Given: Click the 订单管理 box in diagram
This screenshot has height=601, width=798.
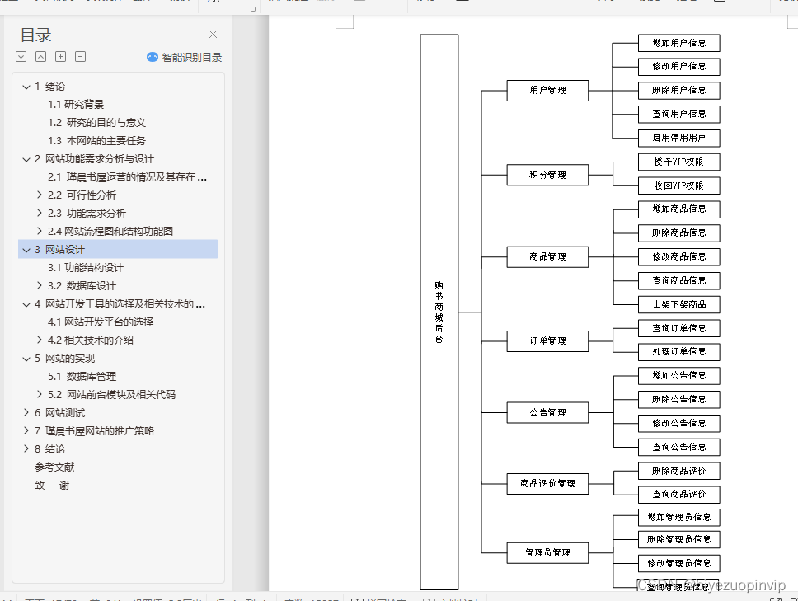Looking at the screenshot, I should tap(547, 341).
